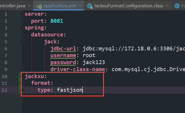Click the datasource key
The image size is (185, 113).
coord(47,35)
